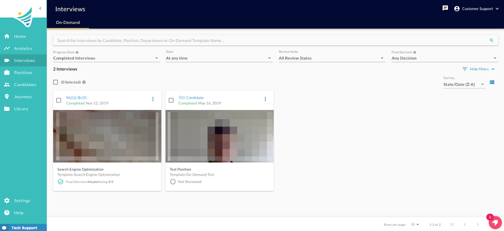Open the Candidate name link dated May 16, 2019
The height and width of the screenshot is (231, 504).
(x=191, y=98)
